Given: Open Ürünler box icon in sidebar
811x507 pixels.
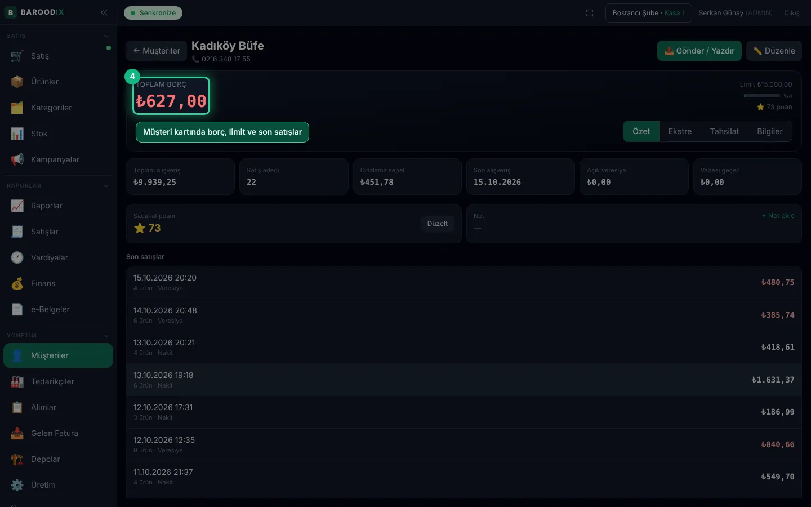Looking at the screenshot, I should point(17,82).
